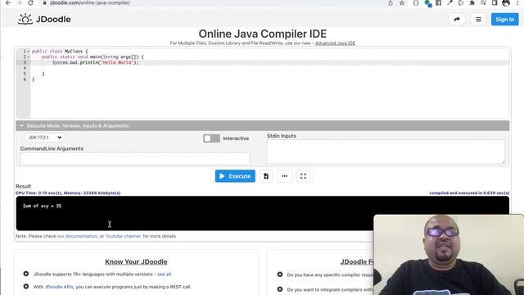The image size is (524, 295).
Task: Open the JDK 17.0.1 version dropdown
Action: click(x=44, y=138)
